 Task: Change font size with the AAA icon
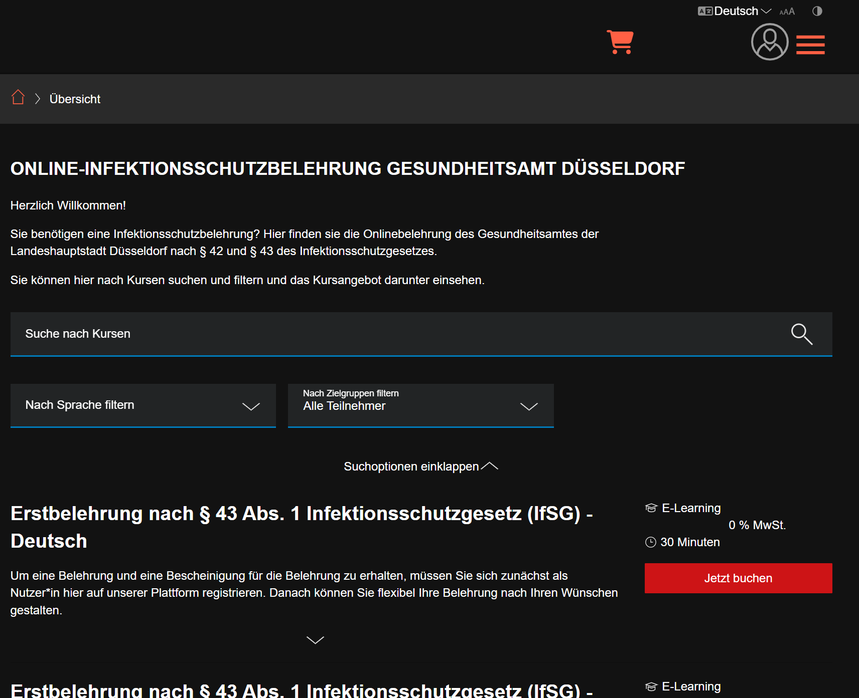tap(787, 12)
